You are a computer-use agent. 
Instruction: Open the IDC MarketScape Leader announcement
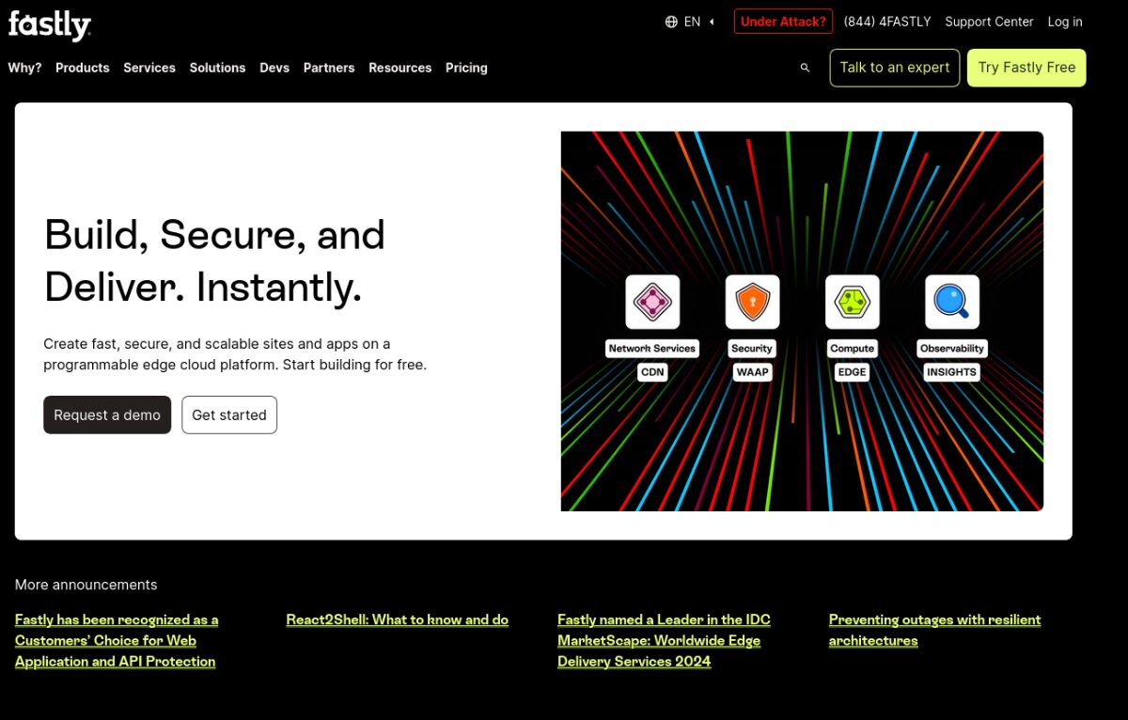664,640
